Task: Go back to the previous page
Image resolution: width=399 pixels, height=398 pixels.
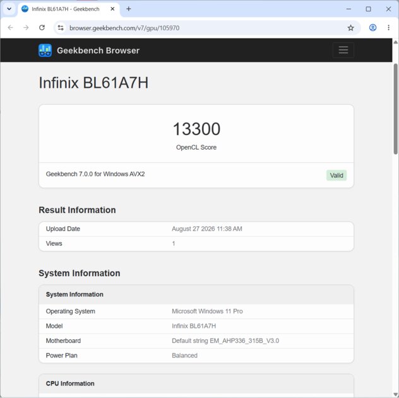Action: pos(11,28)
